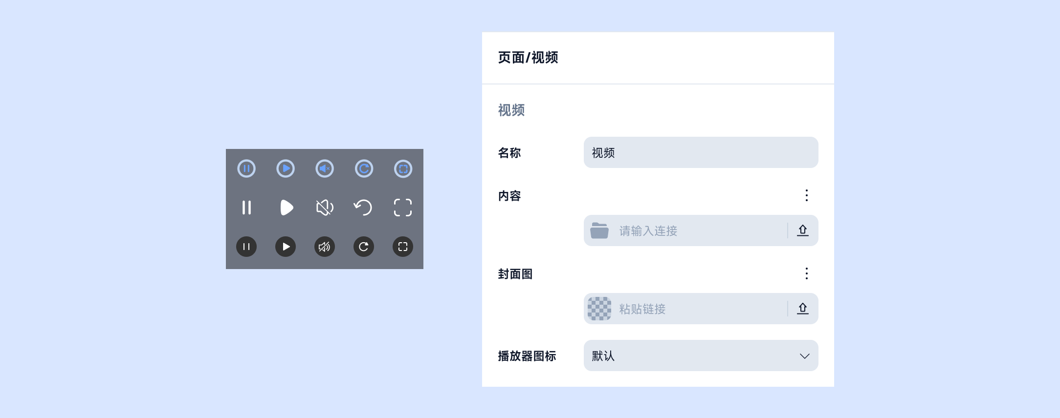Image resolution: width=1060 pixels, height=418 pixels.
Task: Click the blue outlined pause icon
Action: pyautogui.click(x=246, y=169)
